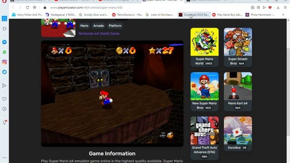Open the sidebar heart icon
This screenshot has height=163, width=290.
pyautogui.click(x=5, y=99)
